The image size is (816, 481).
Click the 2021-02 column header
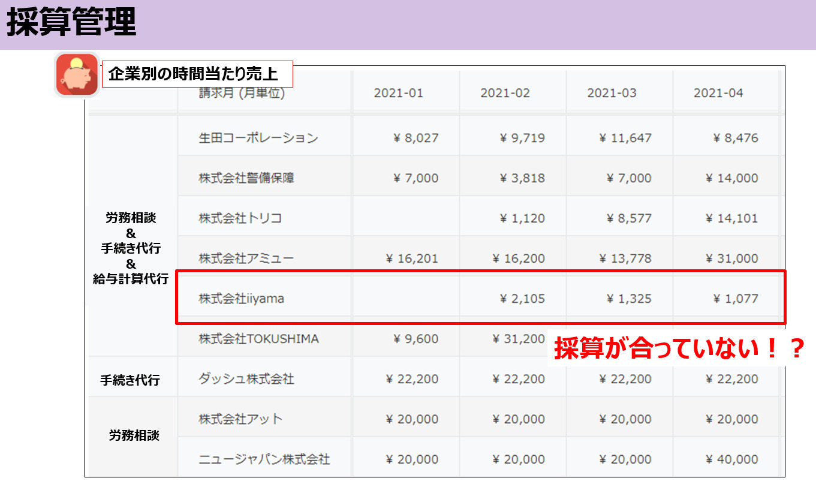[505, 93]
